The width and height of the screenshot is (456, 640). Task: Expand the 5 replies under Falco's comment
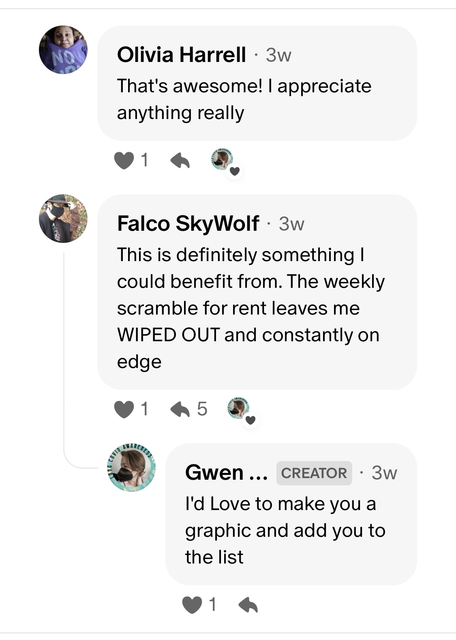[x=189, y=409]
